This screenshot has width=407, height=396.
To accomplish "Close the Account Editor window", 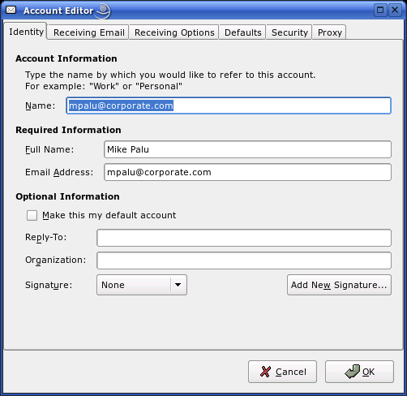I will [395, 11].
